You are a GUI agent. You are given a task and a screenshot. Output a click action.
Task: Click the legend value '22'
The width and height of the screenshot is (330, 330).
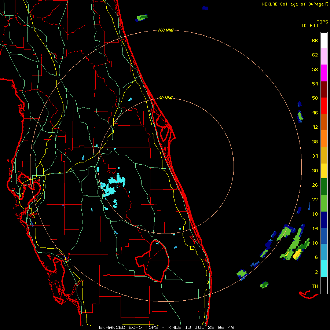click(x=315, y=199)
